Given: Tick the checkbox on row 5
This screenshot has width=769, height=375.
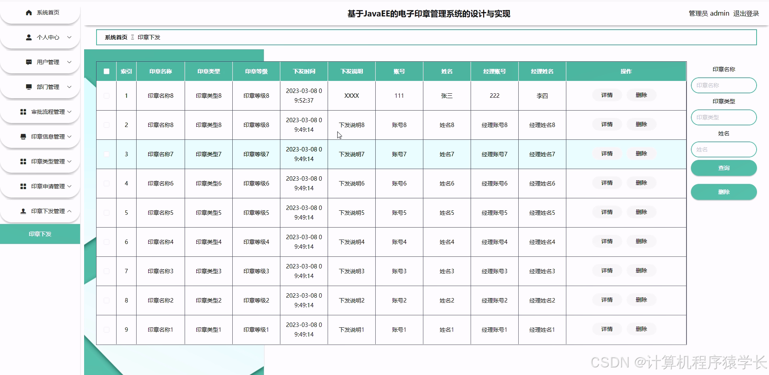Looking at the screenshot, I should tap(106, 213).
